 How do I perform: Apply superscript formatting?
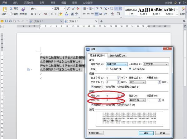(x=52, y=14)
